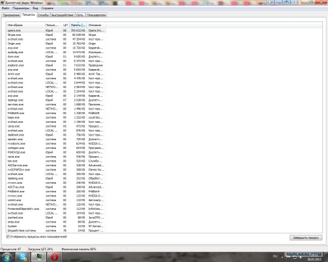Click the Local Sec... description cell
Image resolution: width=328 pixels, height=262 pixels.
point(96,117)
